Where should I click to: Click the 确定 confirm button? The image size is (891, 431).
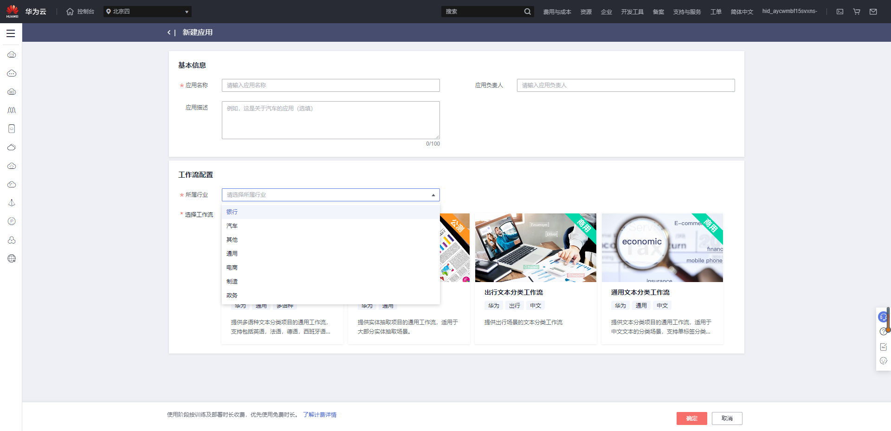[691, 418]
